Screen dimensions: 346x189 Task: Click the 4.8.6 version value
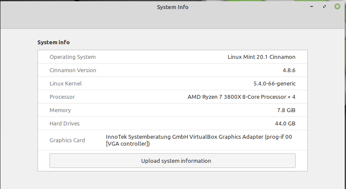tap(289, 70)
